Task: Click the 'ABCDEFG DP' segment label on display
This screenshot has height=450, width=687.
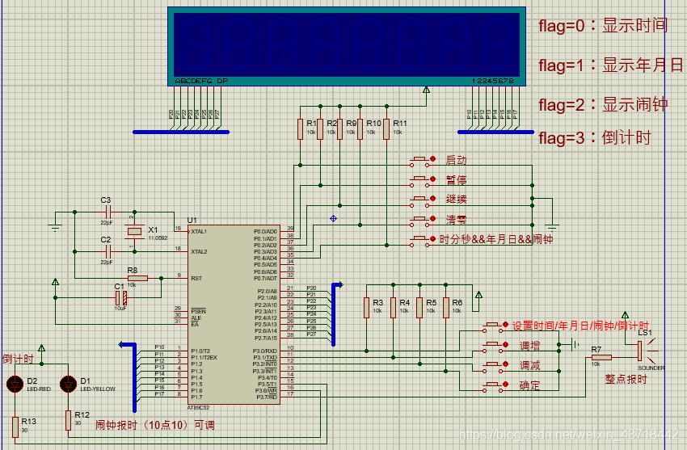Action: 201,81
